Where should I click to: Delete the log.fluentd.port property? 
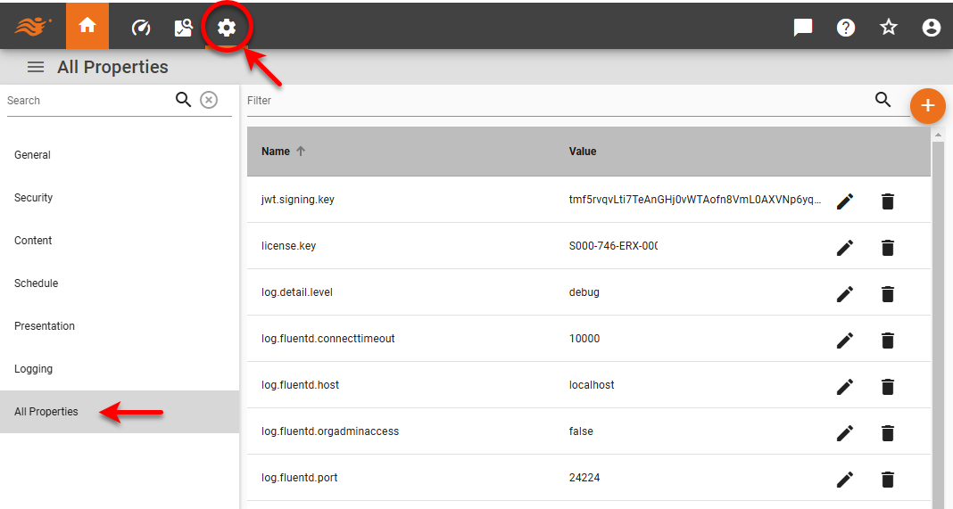[x=887, y=480]
